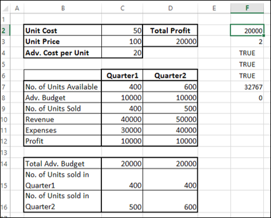Click cell C15 with 400
The height and width of the screenshot is (218, 271).
[122, 180]
